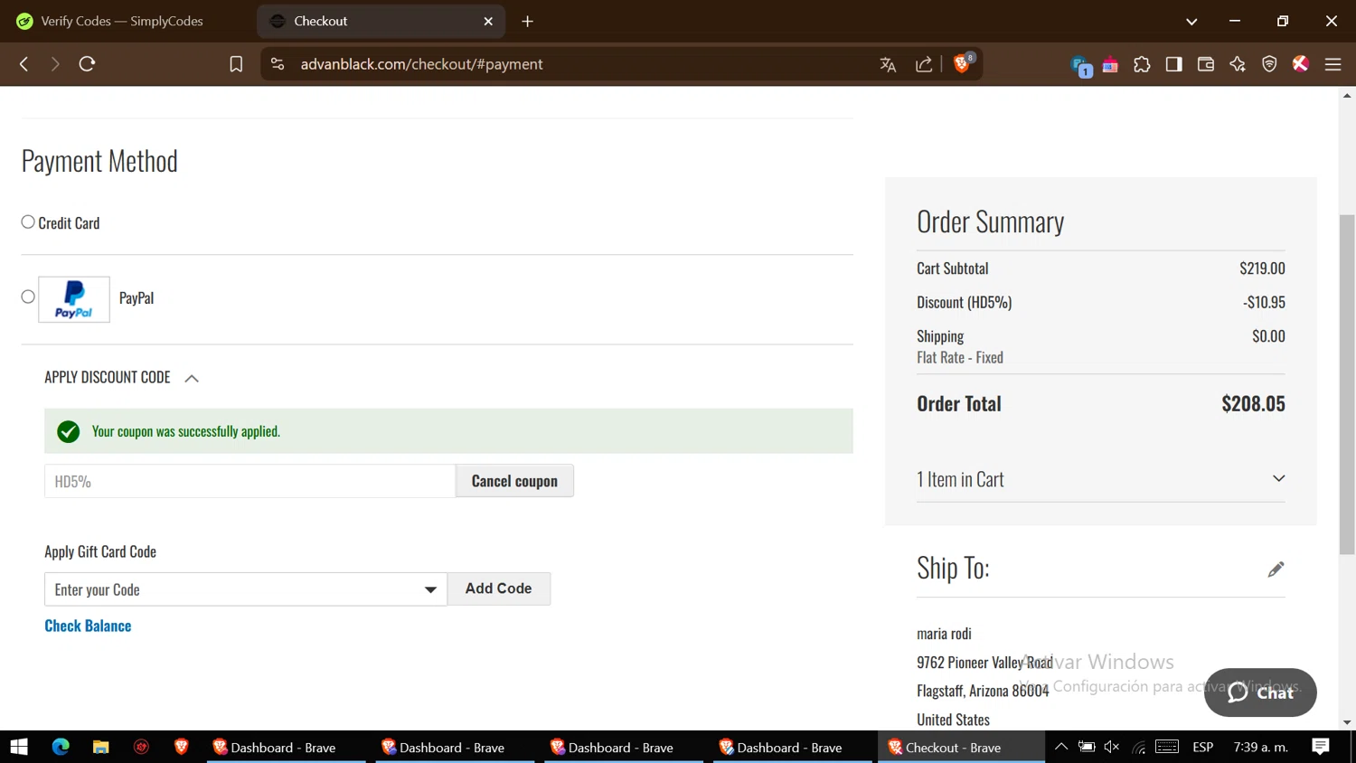
Task: Open site information icon in address bar
Action: tap(278, 64)
